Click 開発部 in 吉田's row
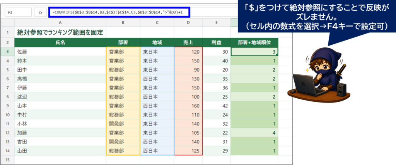Viewport: 396px width, 165px height. (x=123, y=142)
